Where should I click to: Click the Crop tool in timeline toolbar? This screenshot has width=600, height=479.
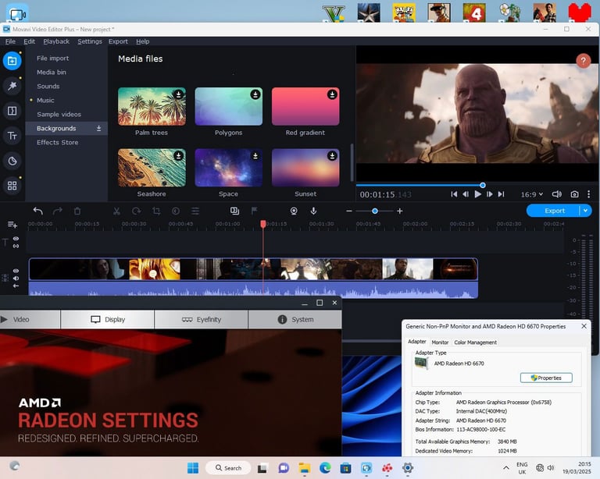click(x=156, y=211)
